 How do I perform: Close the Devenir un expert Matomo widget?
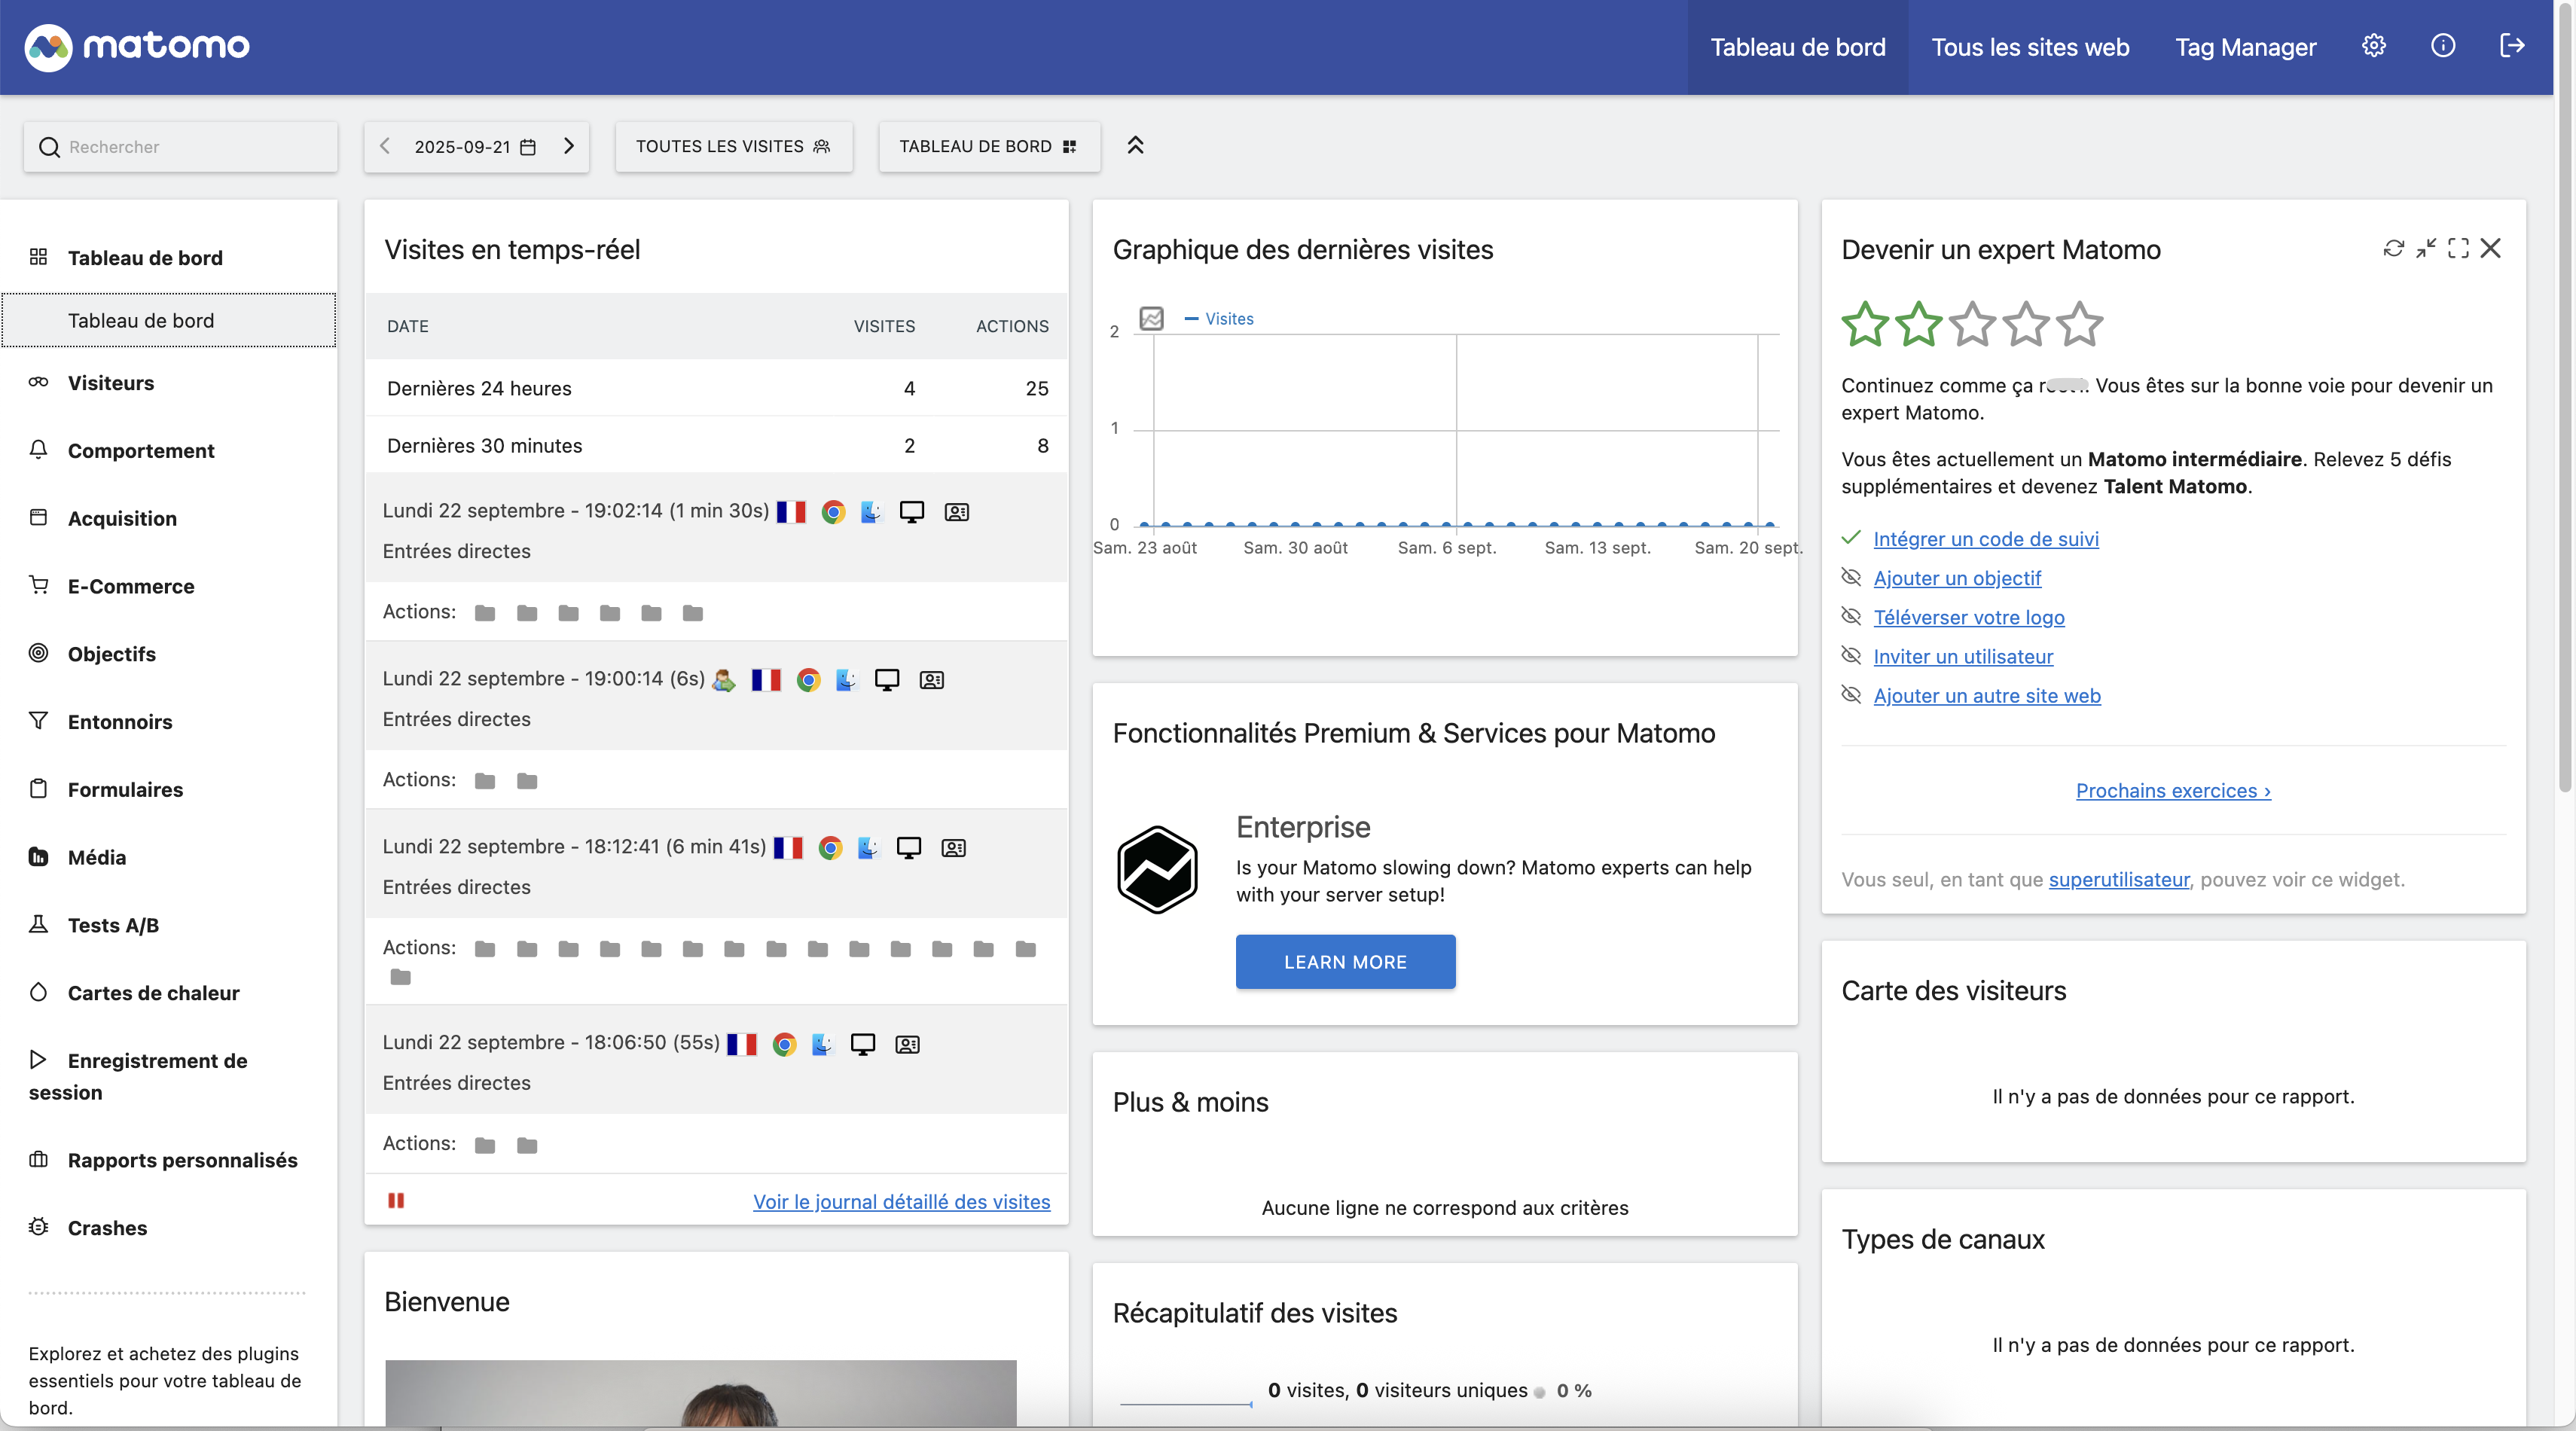(x=2491, y=248)
